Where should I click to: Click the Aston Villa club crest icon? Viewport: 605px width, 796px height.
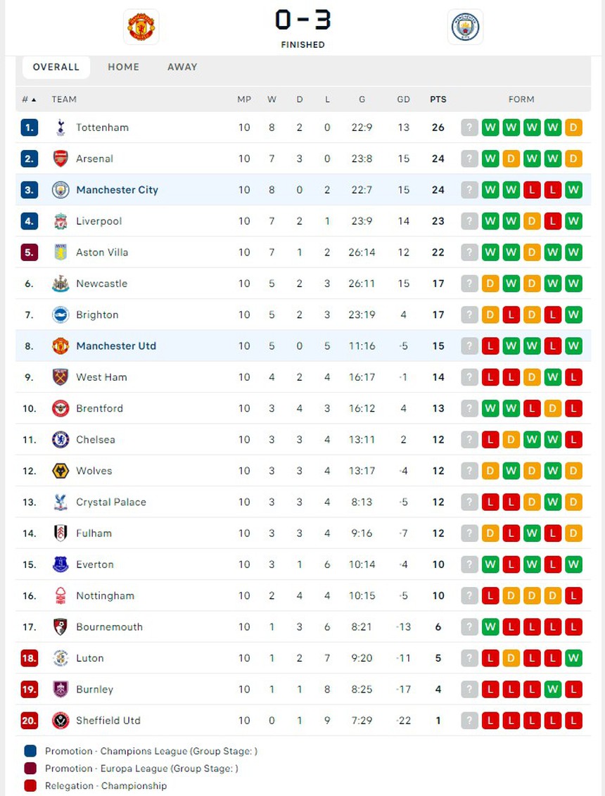pyautogui.click(x=60, y=252)
